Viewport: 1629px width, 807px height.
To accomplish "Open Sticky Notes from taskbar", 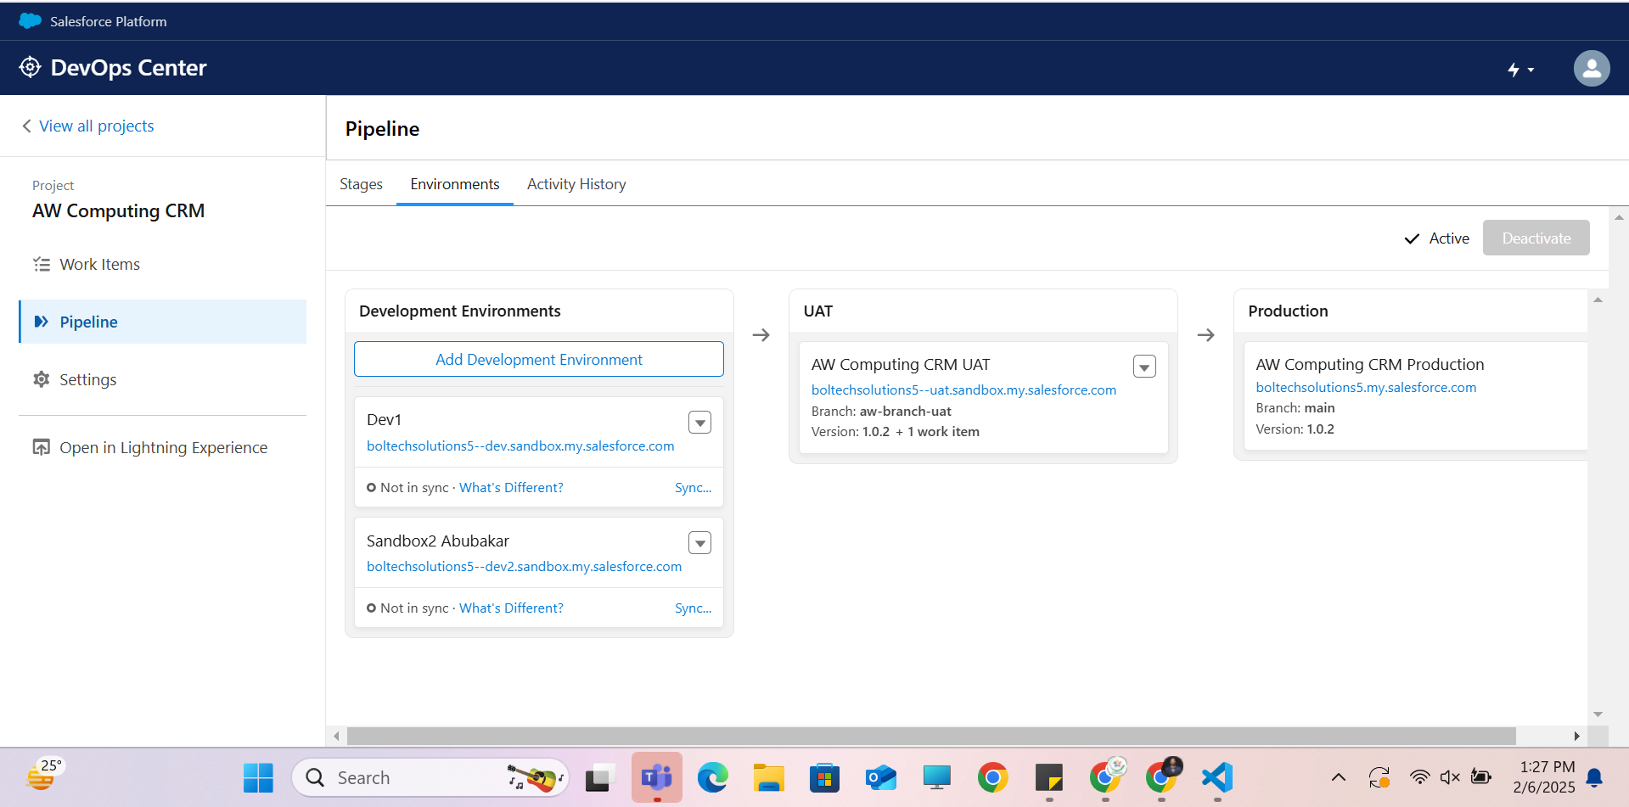I will [1049, 777].
